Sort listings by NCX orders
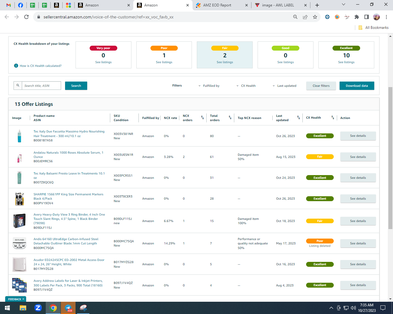Screen dimensions: 393x314 coord(202,118)
